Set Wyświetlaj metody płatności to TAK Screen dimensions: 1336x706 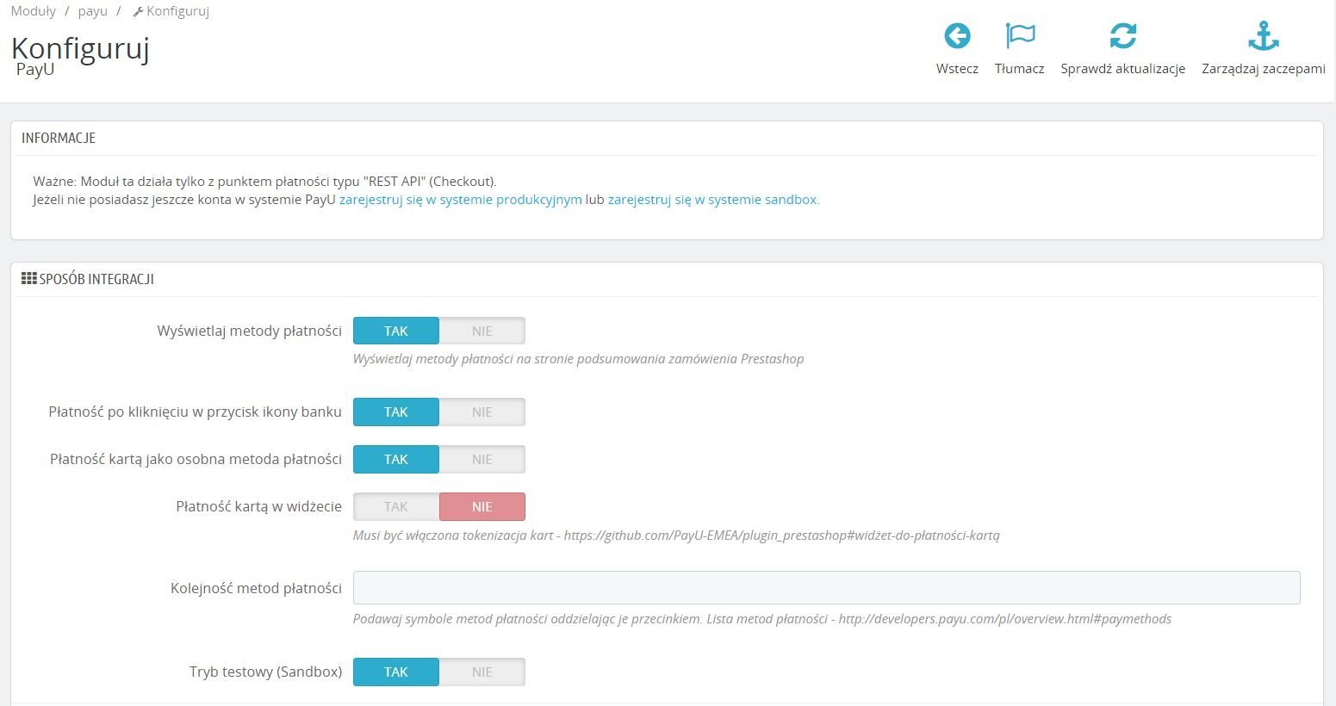396,331
